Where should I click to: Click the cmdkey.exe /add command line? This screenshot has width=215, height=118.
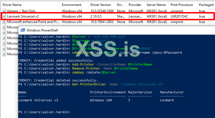tap(127, 53)
